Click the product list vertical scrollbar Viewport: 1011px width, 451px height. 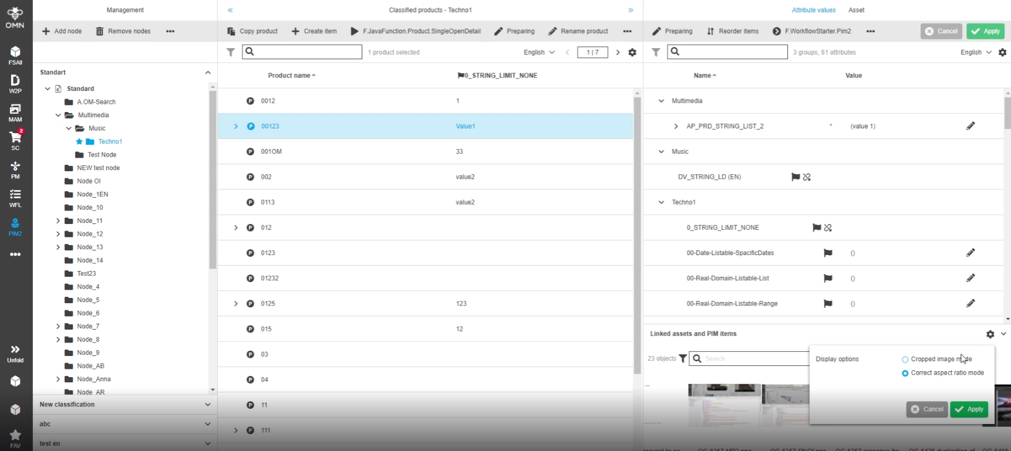(637, 235)
